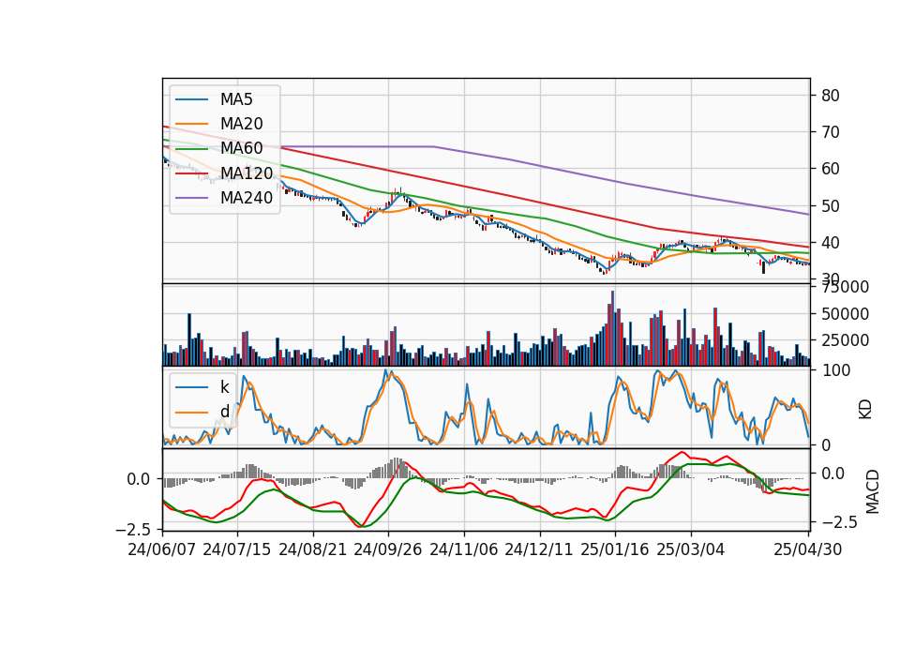
Task: Click the price axis value 80
Action: 830,96
